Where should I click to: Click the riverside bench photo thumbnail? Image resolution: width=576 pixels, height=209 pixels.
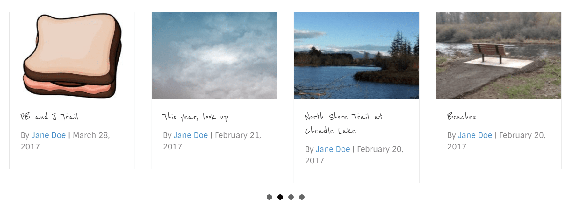[x=498, y=56]
